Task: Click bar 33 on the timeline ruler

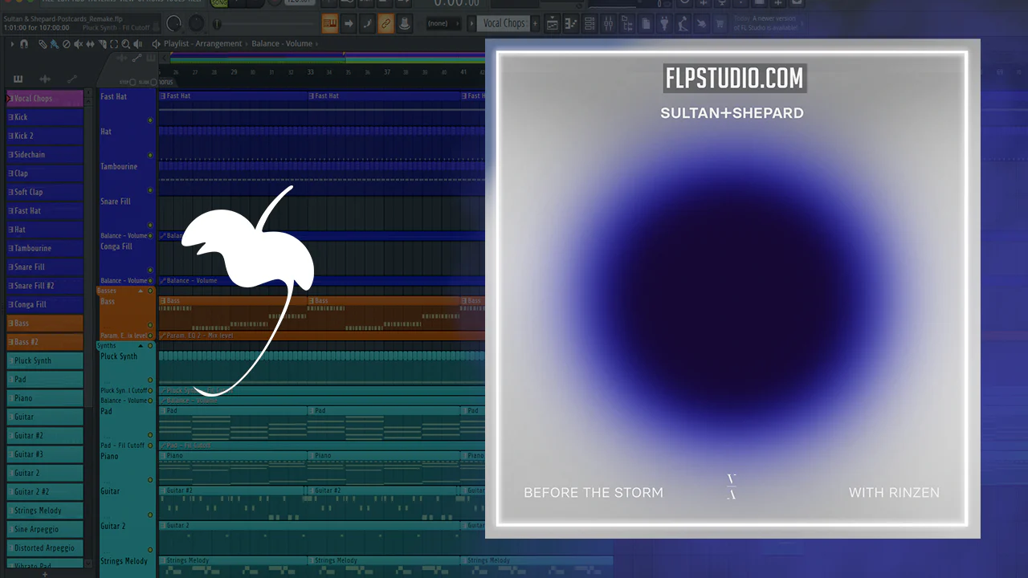Action: pyautogui.click(x=310, y=72)
